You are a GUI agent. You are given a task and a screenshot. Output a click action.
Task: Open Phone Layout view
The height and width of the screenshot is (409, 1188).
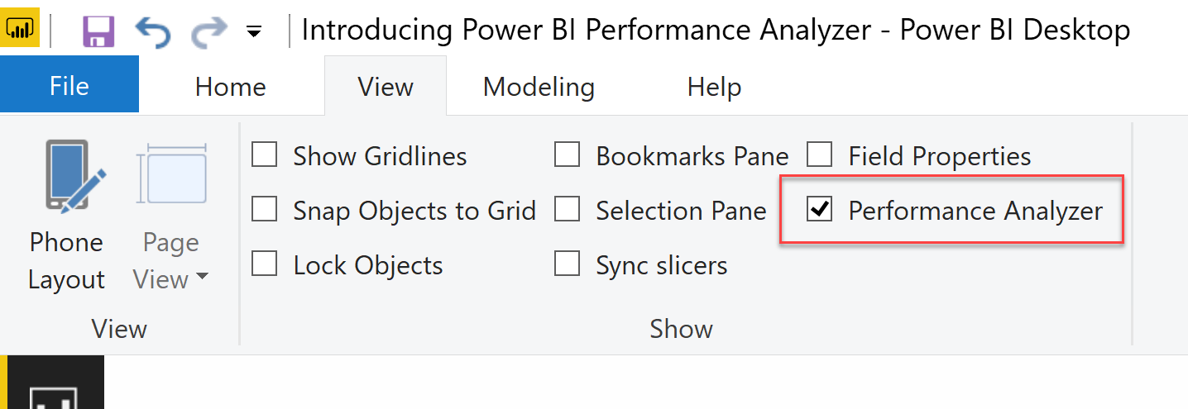(66, 216)
